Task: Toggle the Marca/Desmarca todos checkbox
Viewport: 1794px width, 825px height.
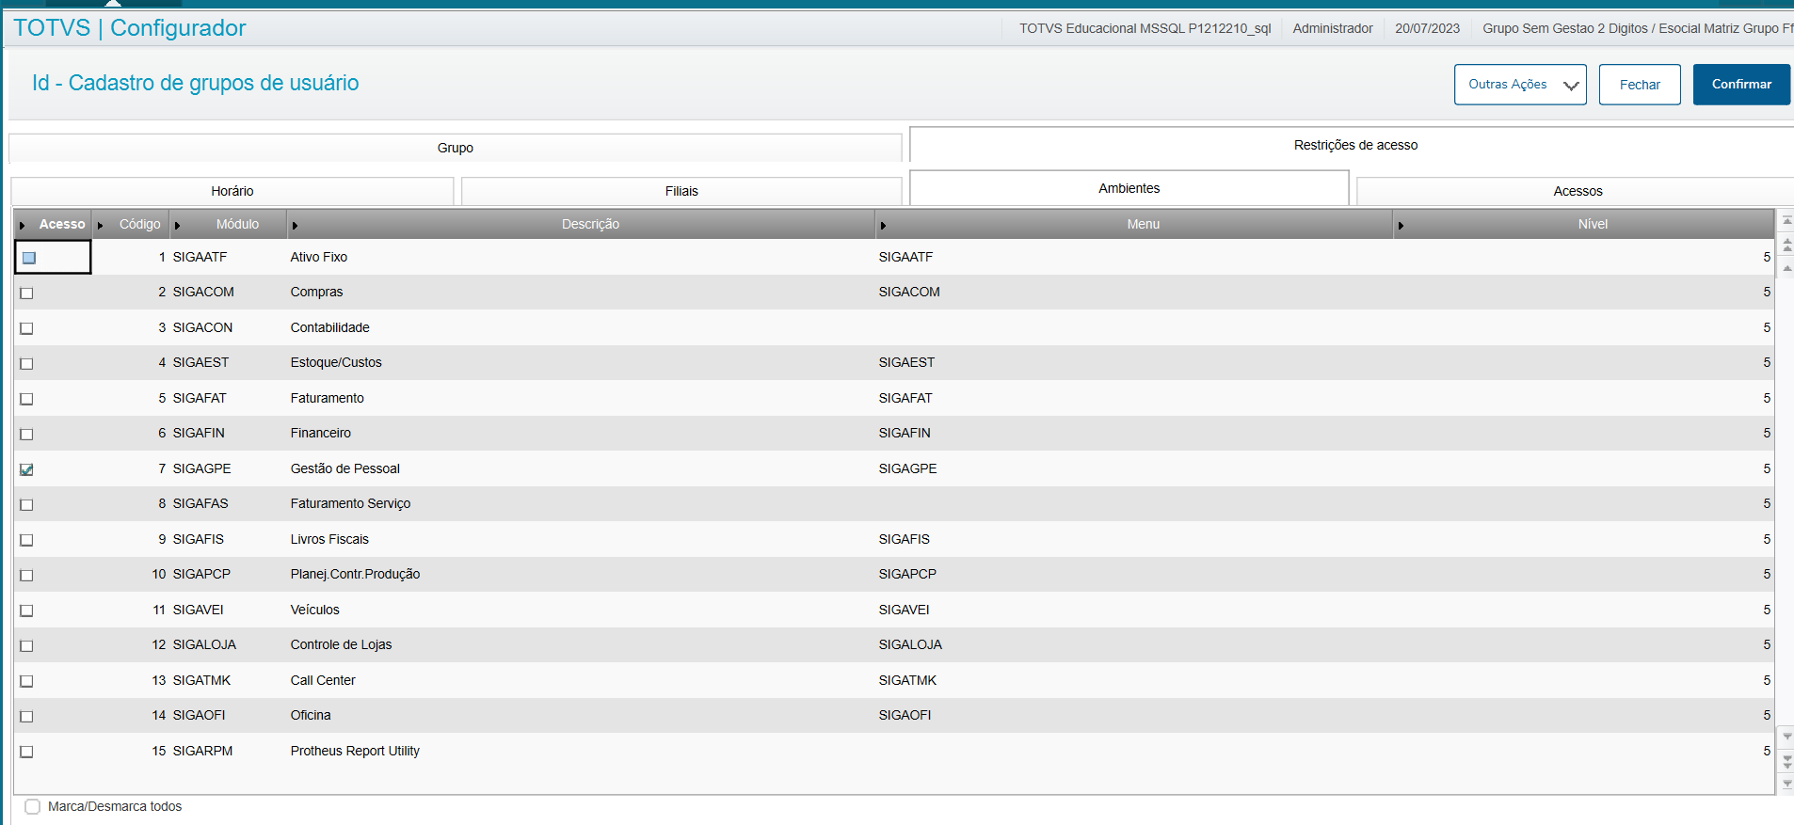Action: pos(33,806)
